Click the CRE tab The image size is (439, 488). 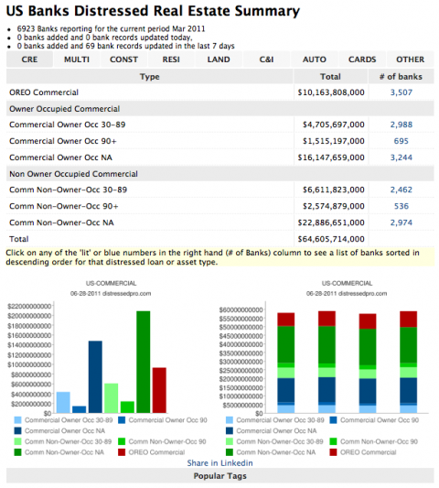click(29, 60)
